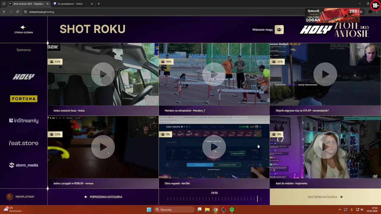Expand the tab search dropdown
The width and height of the screenshot is (381, 214).
click(x=4, y=4)
